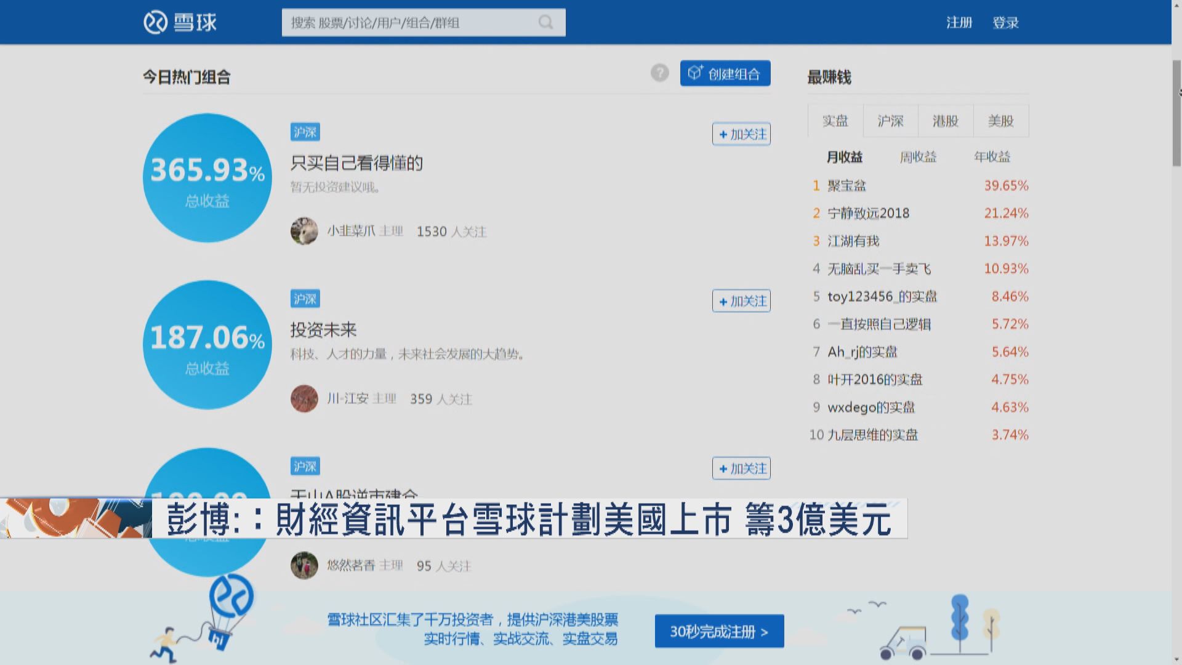Click the 365.93% total return circle
This screenshot has width=1182, height=665.
pyautogui.click(x=207, y=177)
